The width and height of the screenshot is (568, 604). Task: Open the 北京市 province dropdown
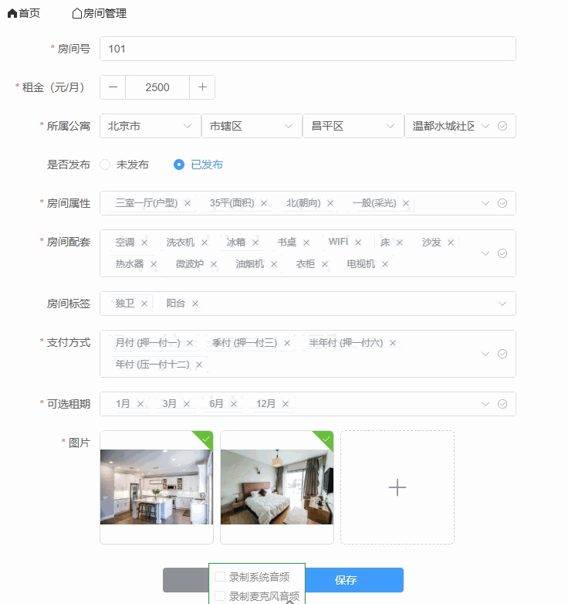click(x=150, y=126)
